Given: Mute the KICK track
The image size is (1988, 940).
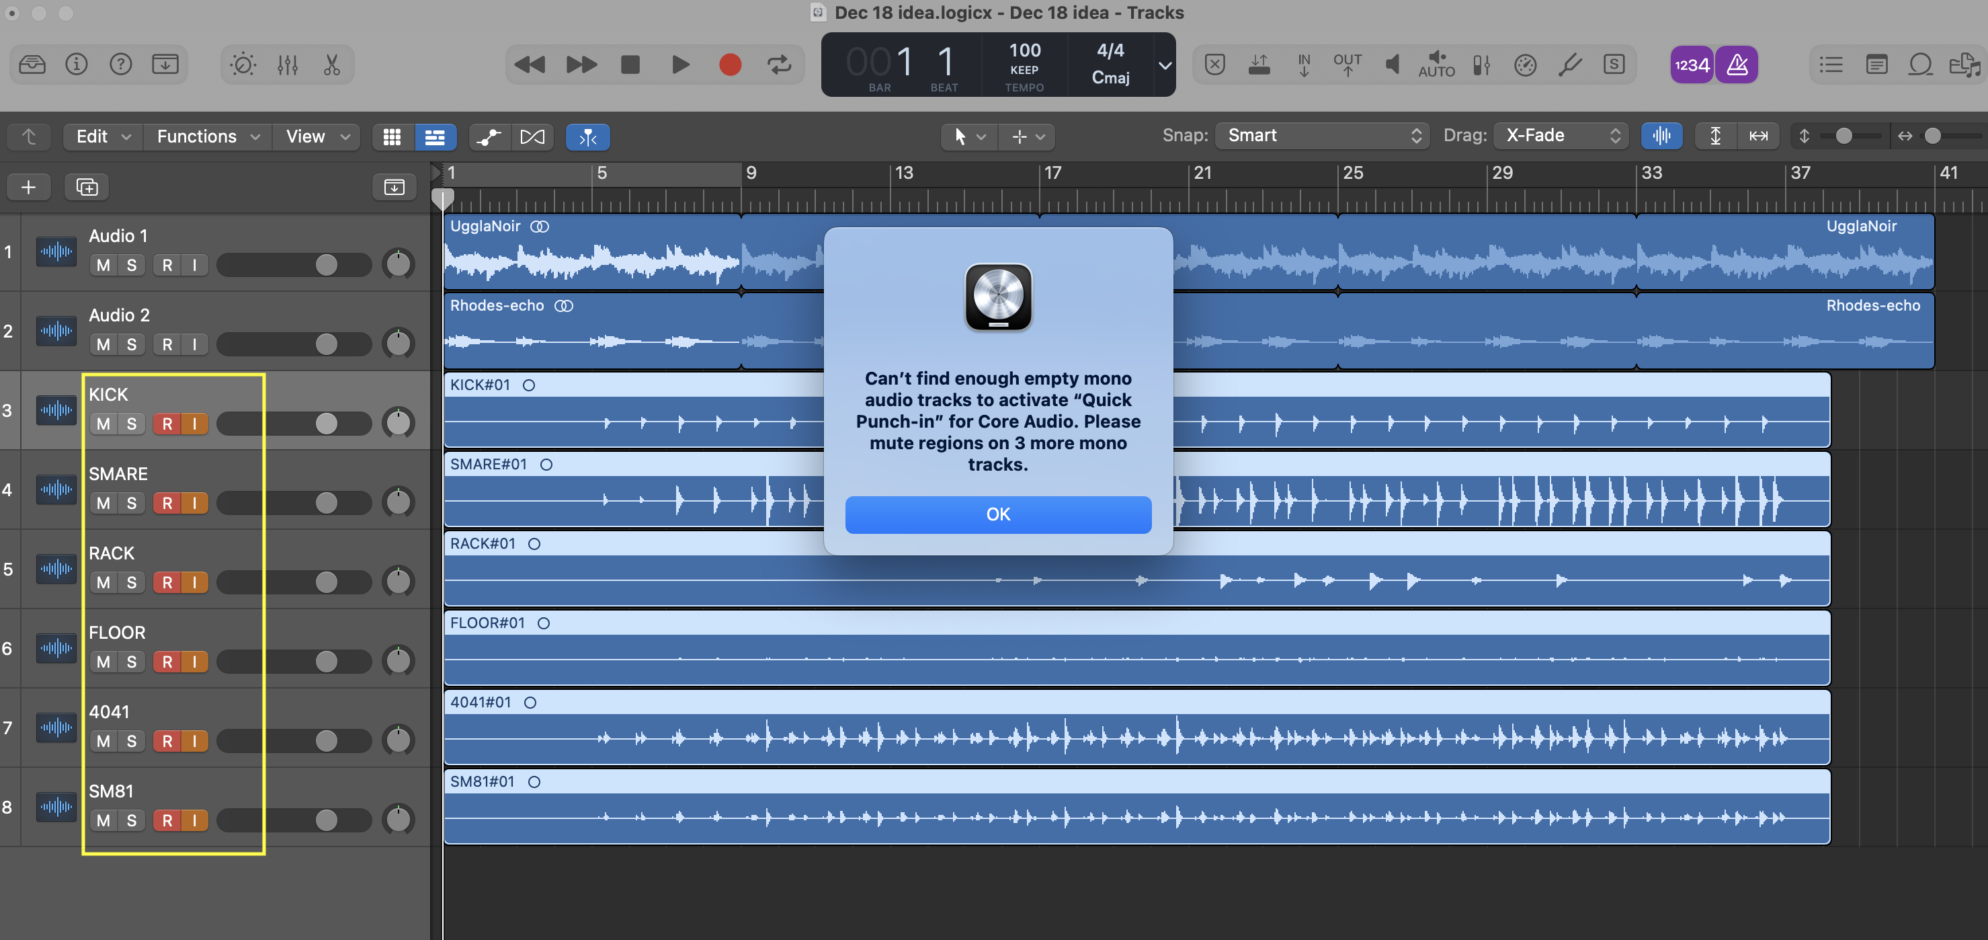Looking at the screenshot, I should [103, 424].
